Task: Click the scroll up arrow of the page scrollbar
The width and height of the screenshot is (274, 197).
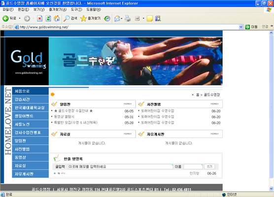Action: click(271, 33)
